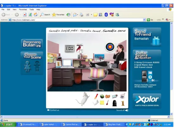Screen dimensions: 174x129
Task: Click the Back navigation arrow
Action: click(4, 15)
